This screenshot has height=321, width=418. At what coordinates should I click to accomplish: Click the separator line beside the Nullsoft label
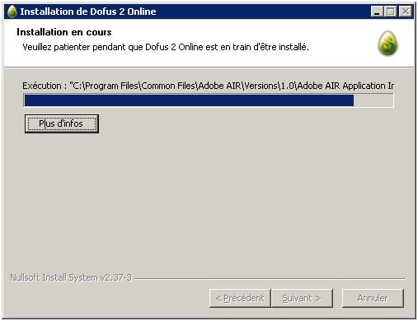pyautogui.click(x=270, y=279)
